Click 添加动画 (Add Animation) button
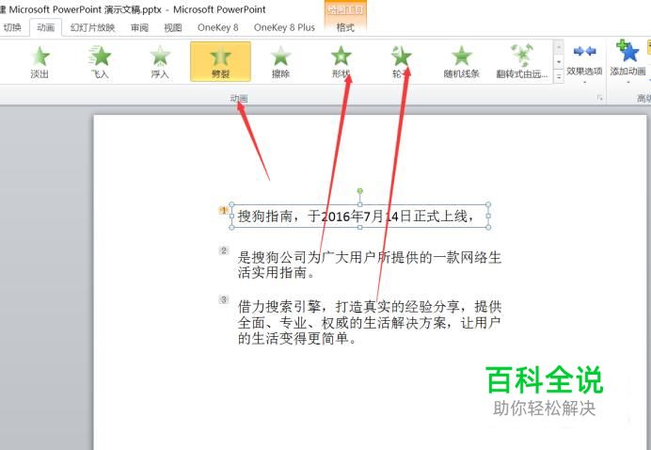Screen dimensions: 651x450 coord(627,62)
